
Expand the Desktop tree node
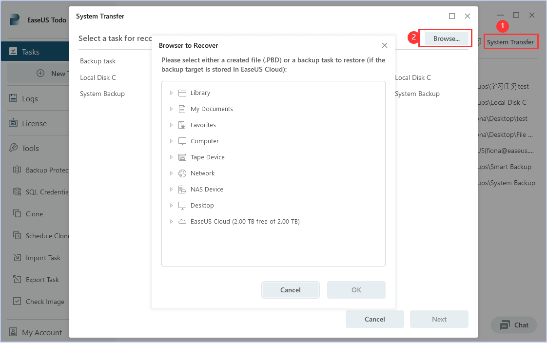(171, 206)
